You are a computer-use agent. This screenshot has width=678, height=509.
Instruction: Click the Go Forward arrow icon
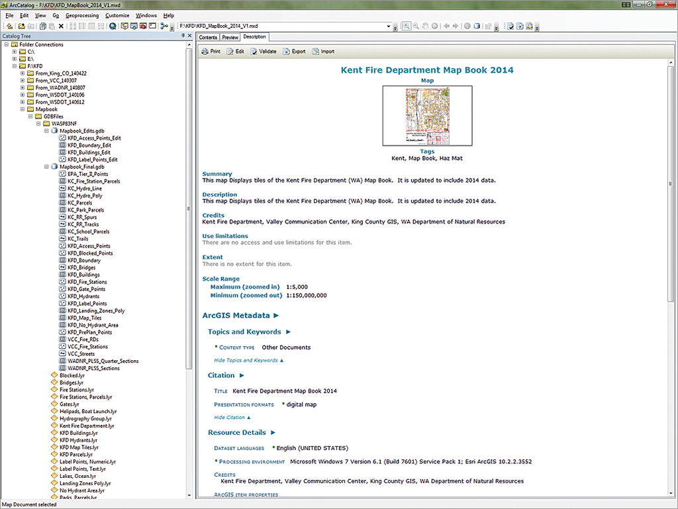[x=456, y=26]
